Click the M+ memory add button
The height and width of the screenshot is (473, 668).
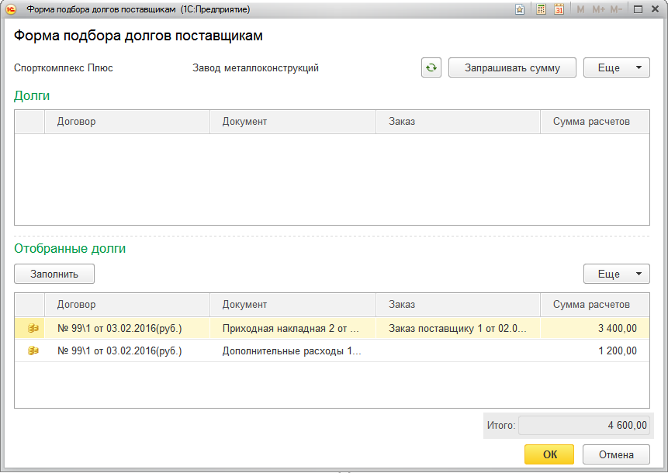tap(598, 9)
